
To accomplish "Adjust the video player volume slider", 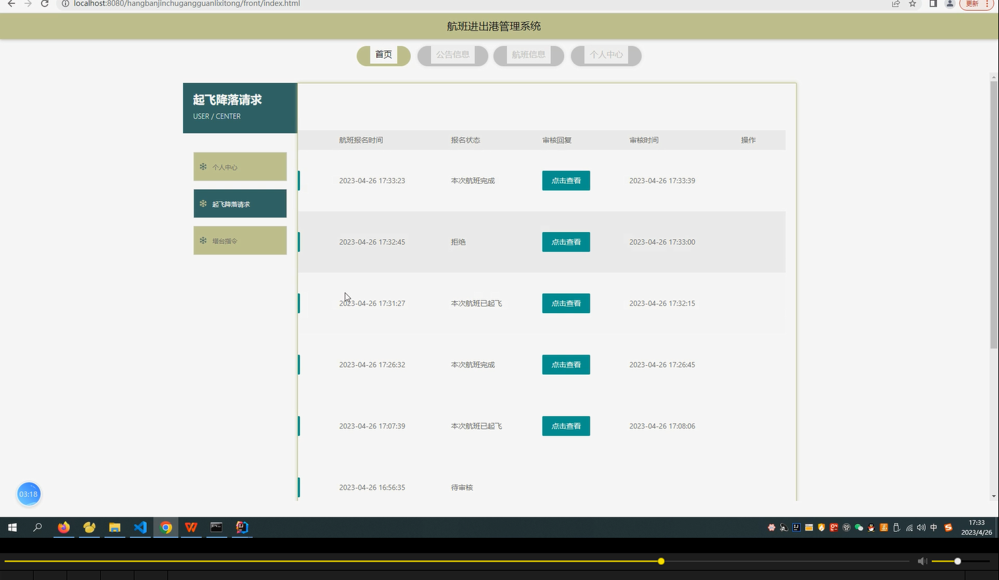I will point(961,562).
